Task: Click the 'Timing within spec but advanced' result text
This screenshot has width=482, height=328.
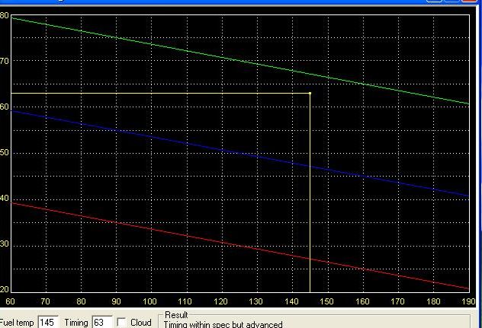Action: click(x=223, y=325)
